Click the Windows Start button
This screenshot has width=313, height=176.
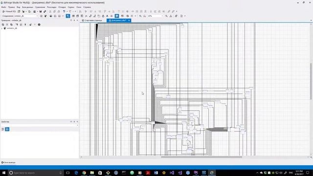point(4,173)
